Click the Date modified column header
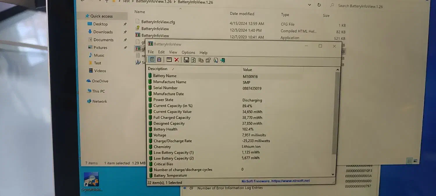 point(242,14)
